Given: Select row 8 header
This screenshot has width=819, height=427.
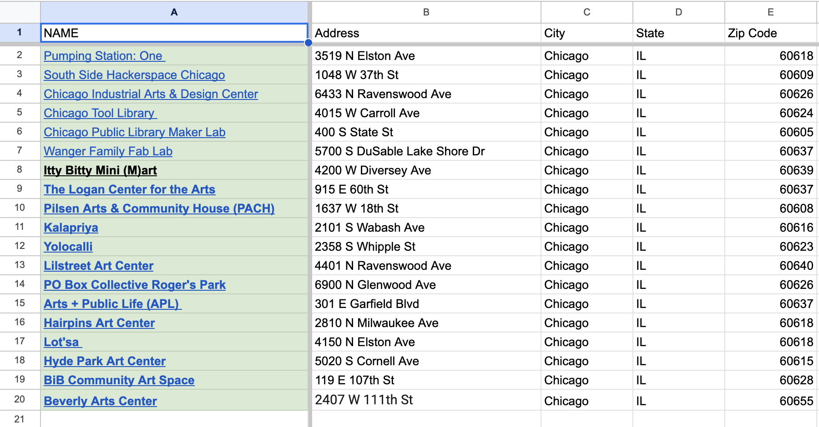Looking at the screenshot, I should (x=20, y=170).
